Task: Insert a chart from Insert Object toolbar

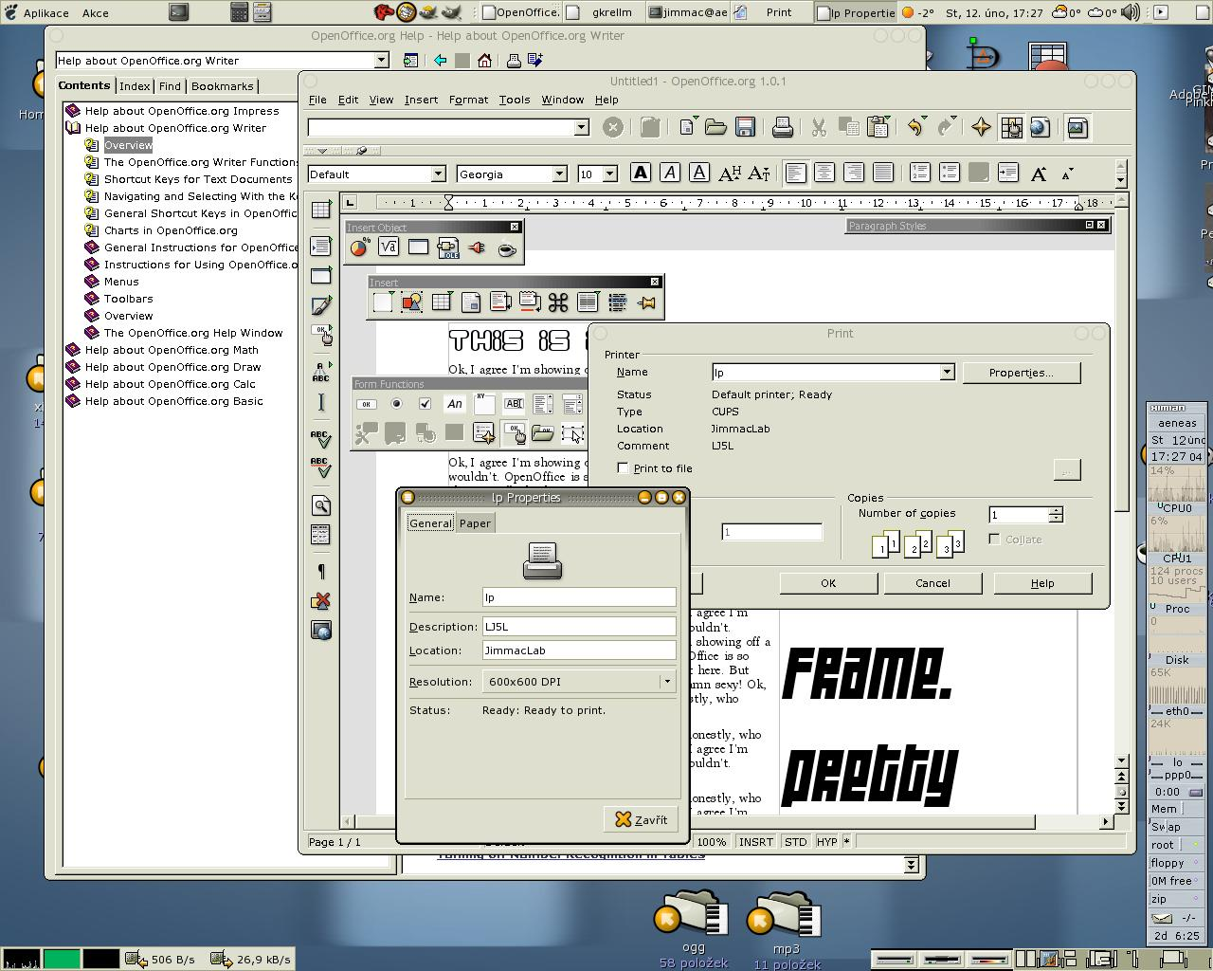Action: (359, 248)
